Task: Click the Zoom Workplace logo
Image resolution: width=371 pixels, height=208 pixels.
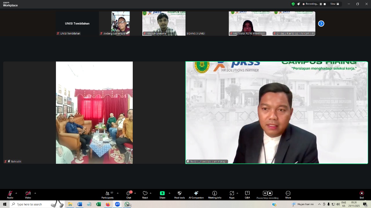Action: [x=10, y=4]
